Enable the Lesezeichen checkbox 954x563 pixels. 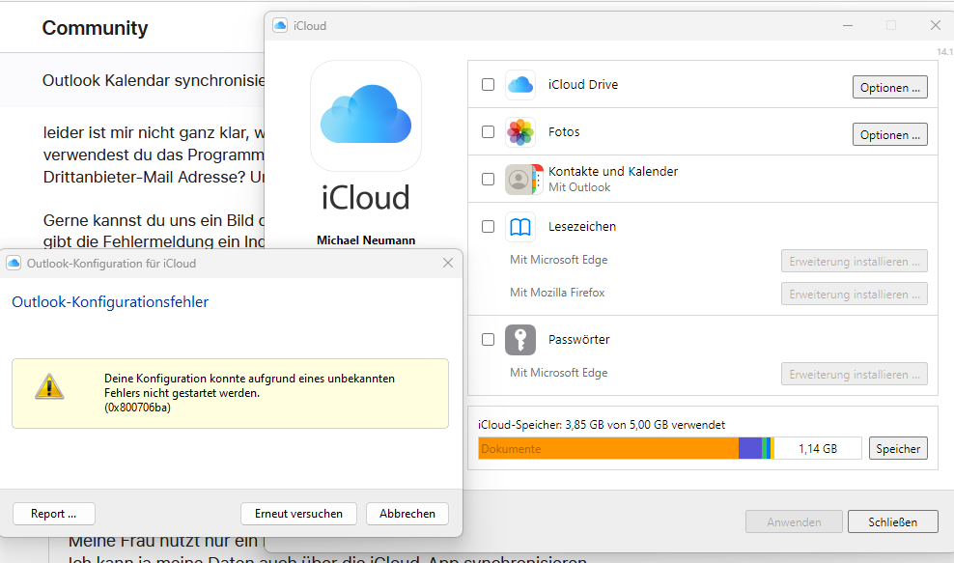[488, 227]
